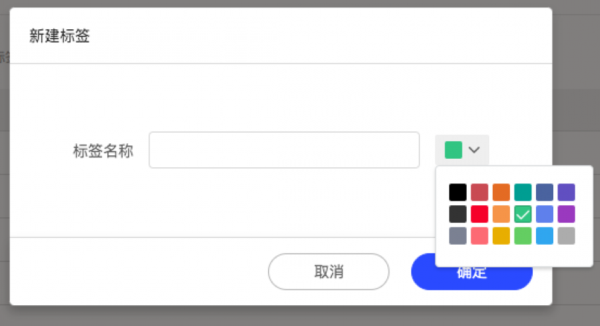Select the periwinkle blue swatch in middle row
600x326 pixels.
[545, 214]
